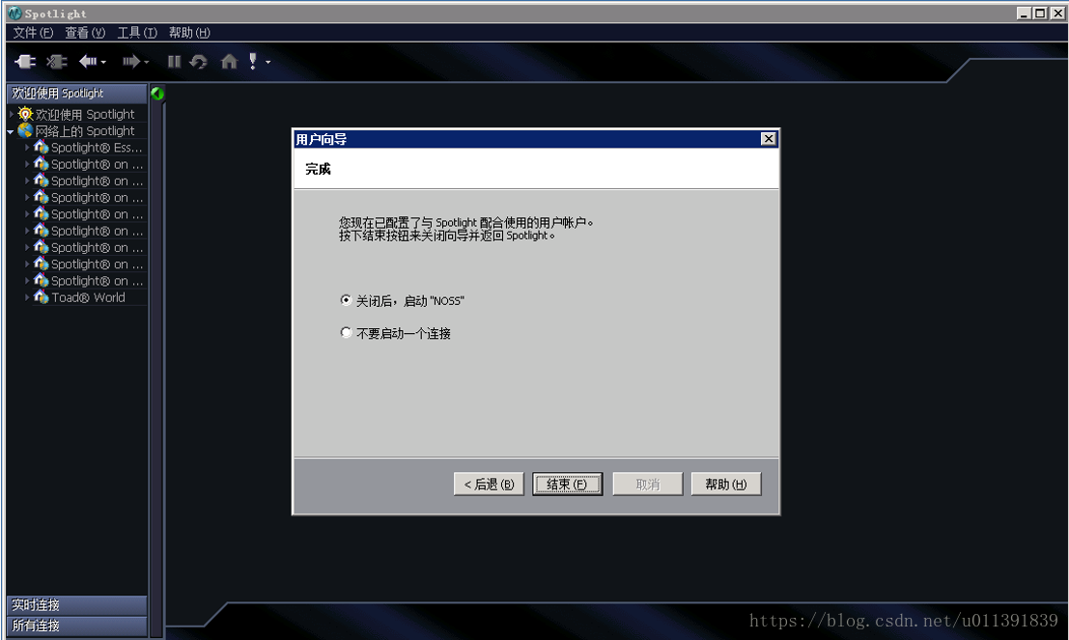Click the globe icon beside 网络上的 Spotlight
The height and width of the screenshot is (640, 1069).
point(25,130)
